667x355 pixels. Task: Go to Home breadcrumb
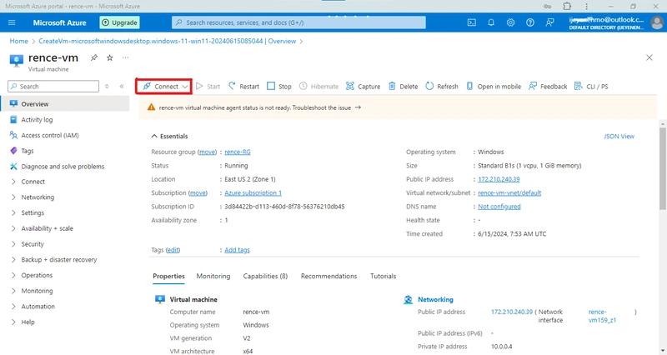pos(18,41)
